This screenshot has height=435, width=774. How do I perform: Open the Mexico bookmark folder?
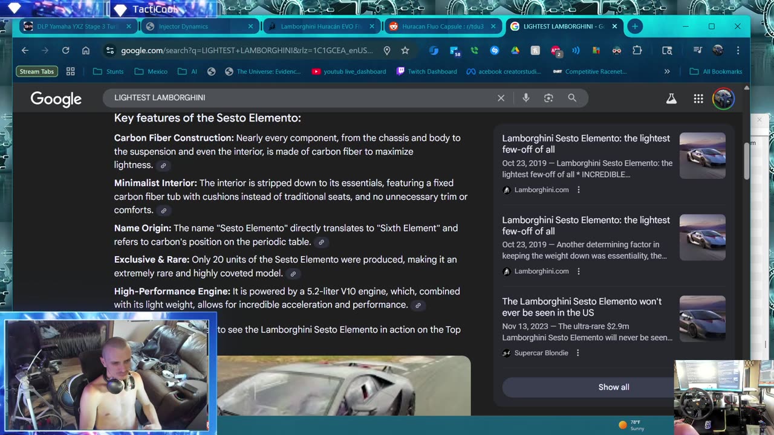click(151, 71)
